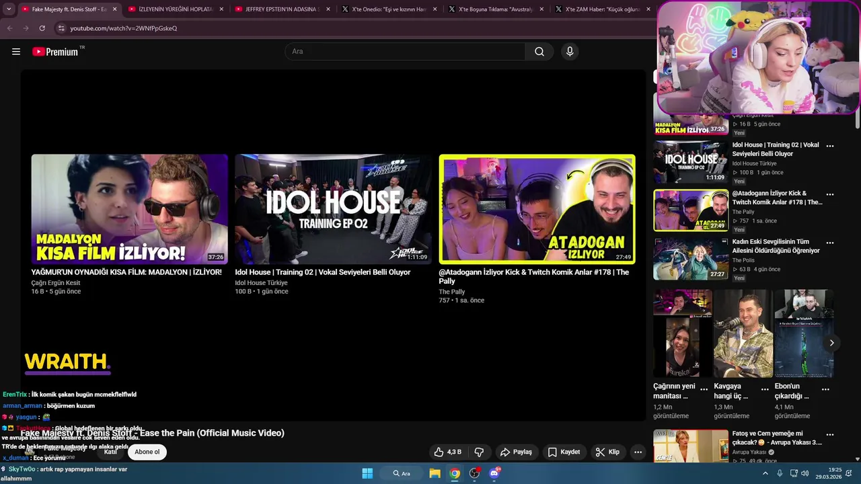Open Chrome from the taskbar

tap(455, 473)
